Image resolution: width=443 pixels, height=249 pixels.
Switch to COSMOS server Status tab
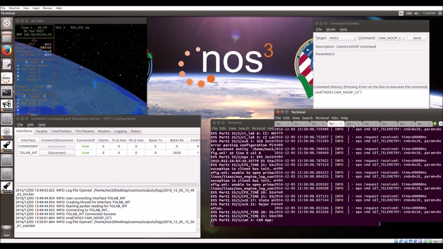[x=135, y=131]
